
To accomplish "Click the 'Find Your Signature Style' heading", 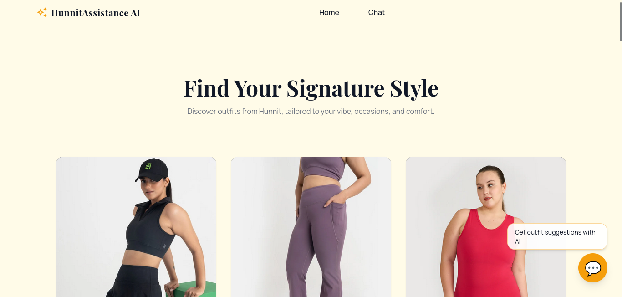I will click(311, 88).
